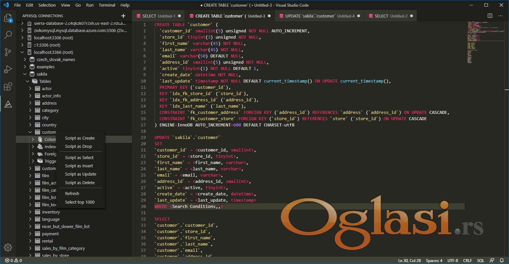This screenshot has height=264, width=509.
Task: Click Ln 30, Col 28 in status bar
Action: [x=409, y=260]
